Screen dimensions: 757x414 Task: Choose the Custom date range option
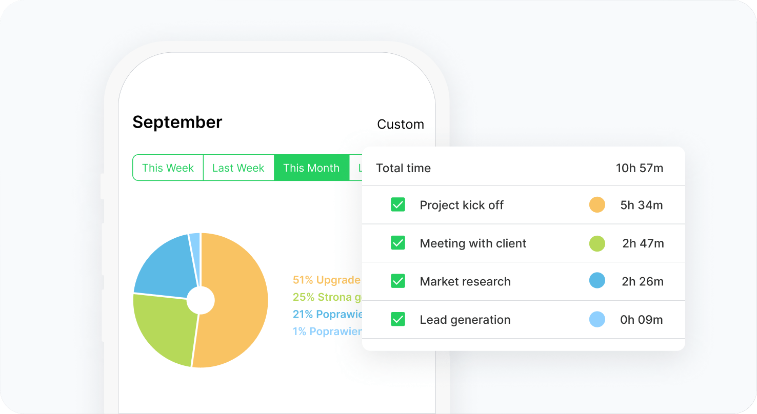[x=400, y=125]
